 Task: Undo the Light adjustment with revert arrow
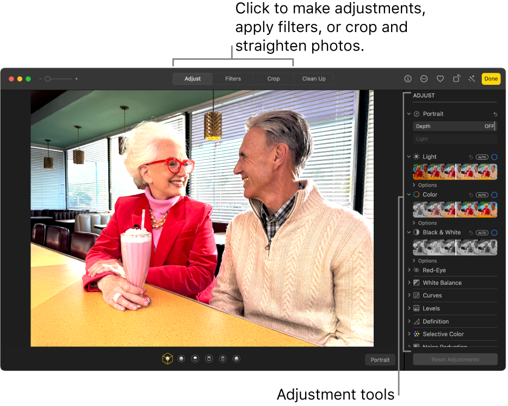click(471, 157)
